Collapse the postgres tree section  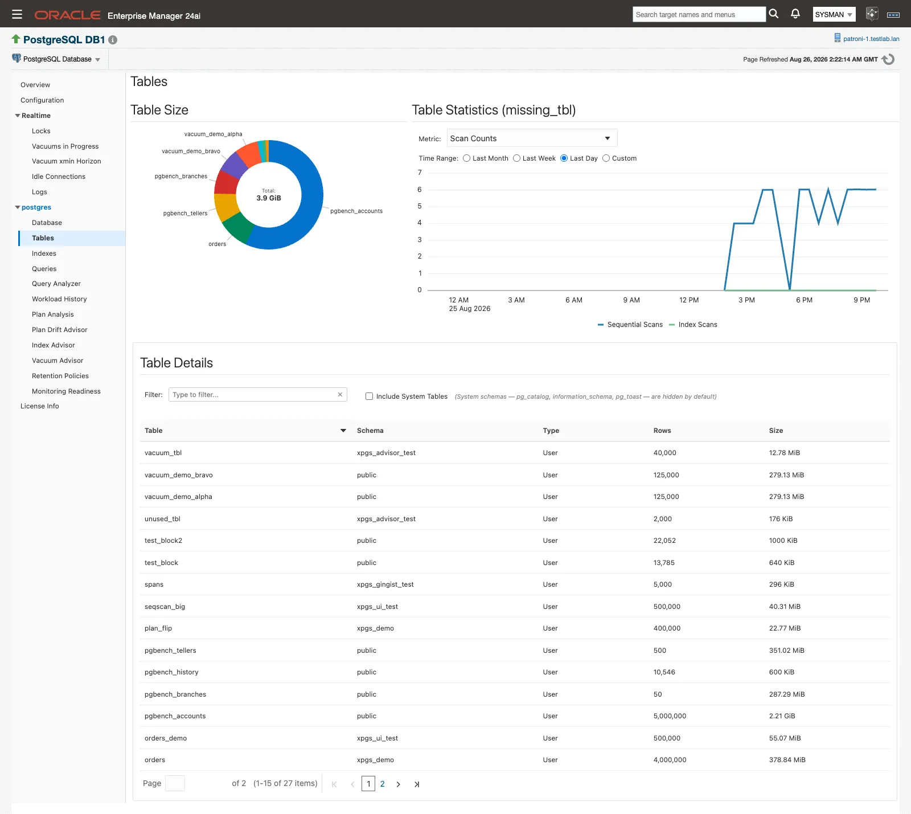[x=17, y=207]
